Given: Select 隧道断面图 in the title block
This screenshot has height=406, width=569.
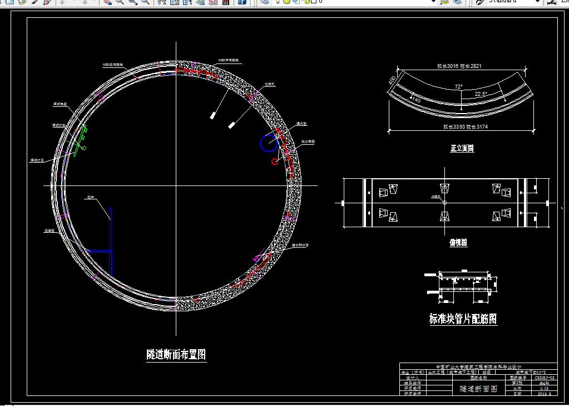Looking at the screenshot, I should [x=478, y=389].
